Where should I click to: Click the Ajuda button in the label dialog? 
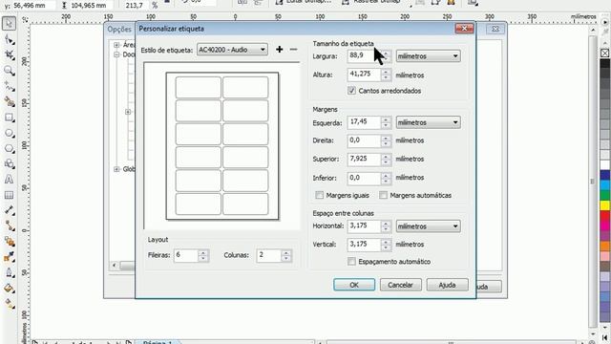447,285
